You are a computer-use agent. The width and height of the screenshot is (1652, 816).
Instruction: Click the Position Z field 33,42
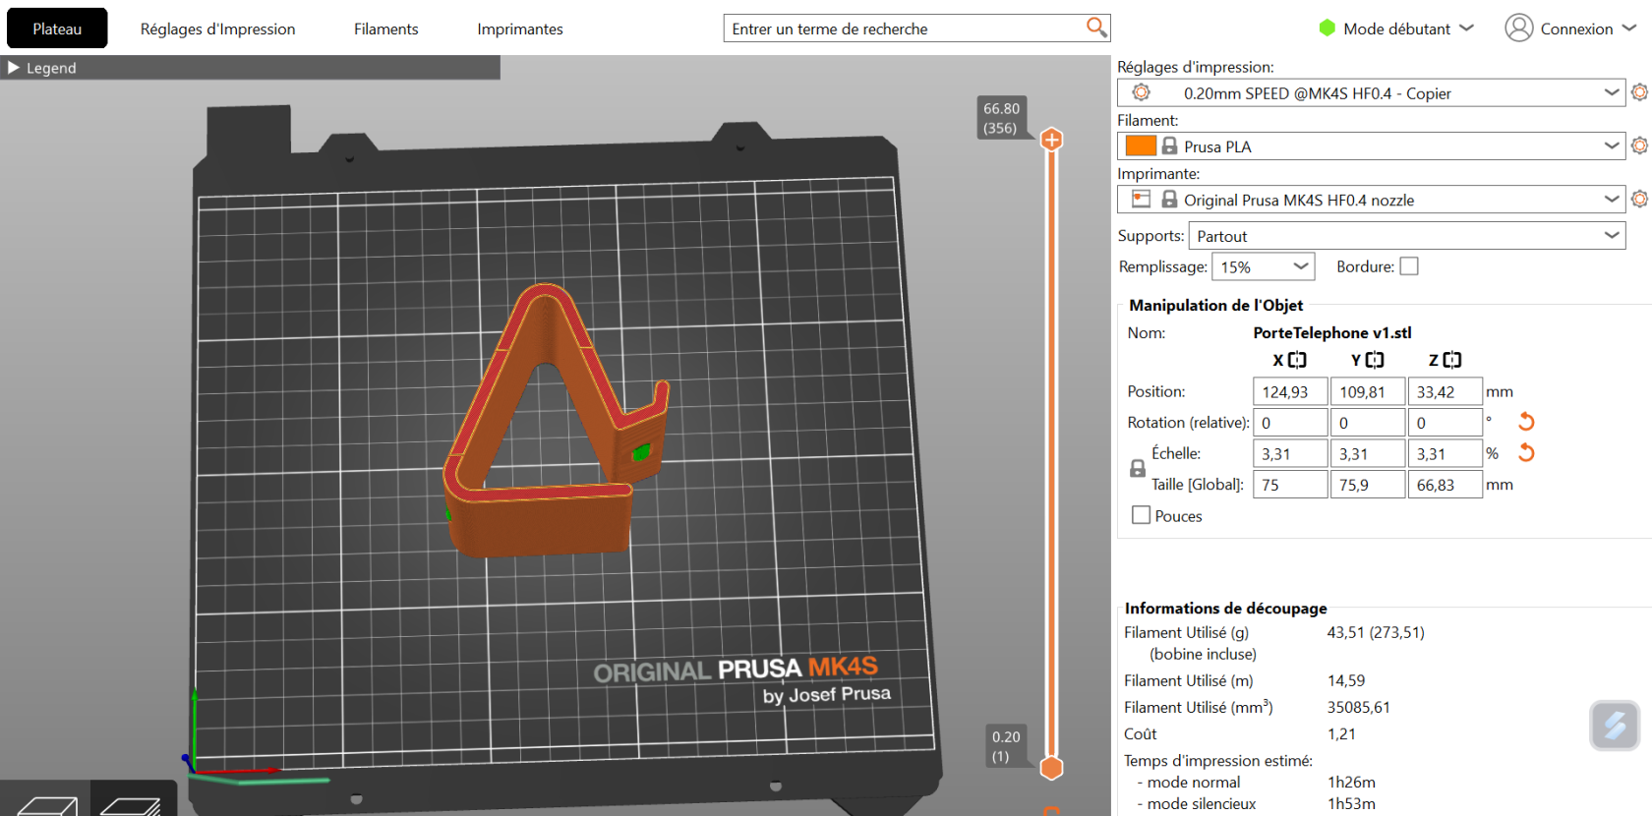coord(1445,391)
